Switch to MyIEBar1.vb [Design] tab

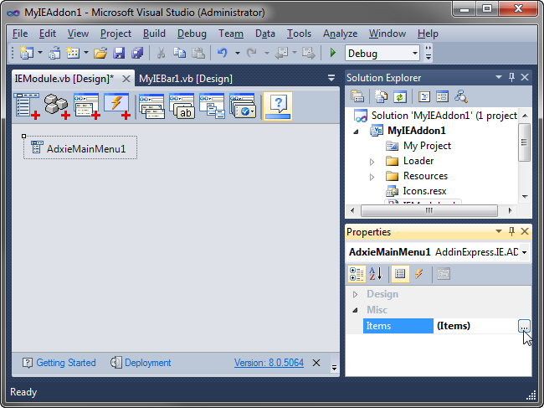pos(186,79)
